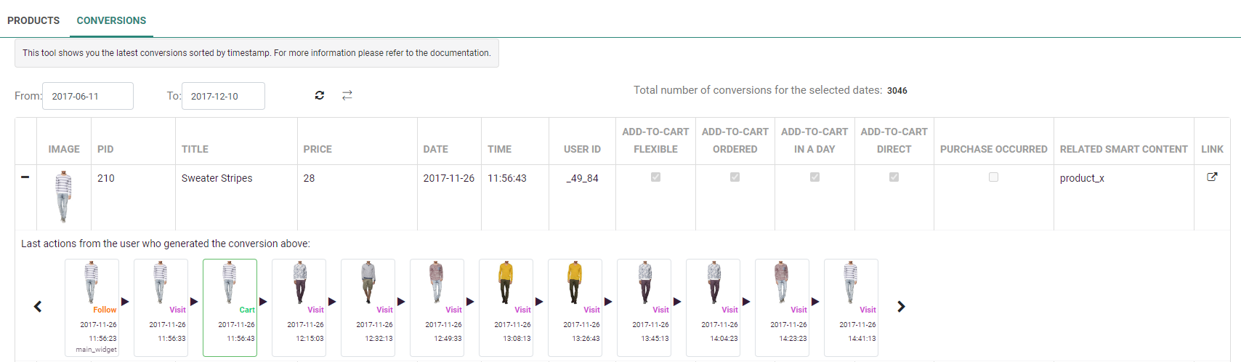Open the To date picker field
Screen dimensions: 1241x362
coord(223,96)
